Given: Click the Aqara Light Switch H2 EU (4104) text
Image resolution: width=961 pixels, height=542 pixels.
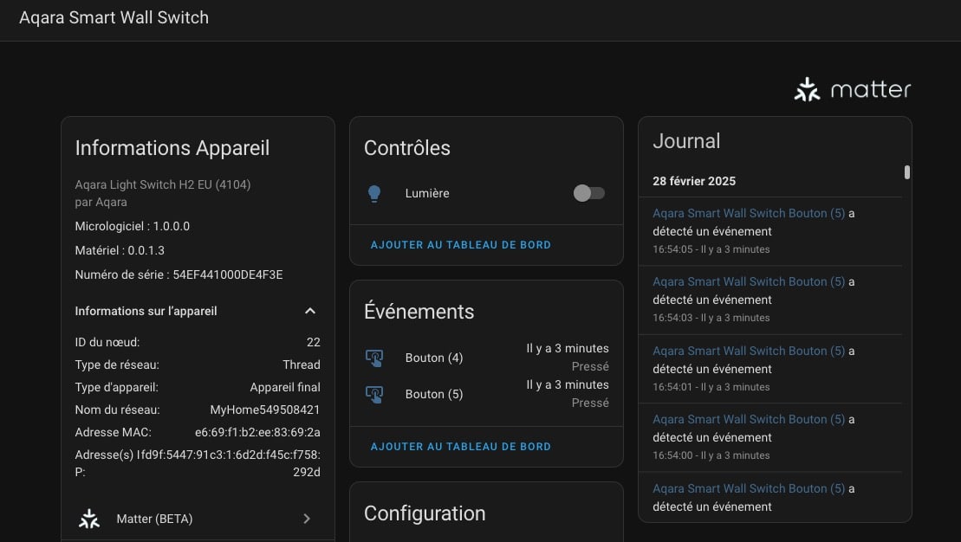Looking at the screenshot, I should (x=162, y=184).
